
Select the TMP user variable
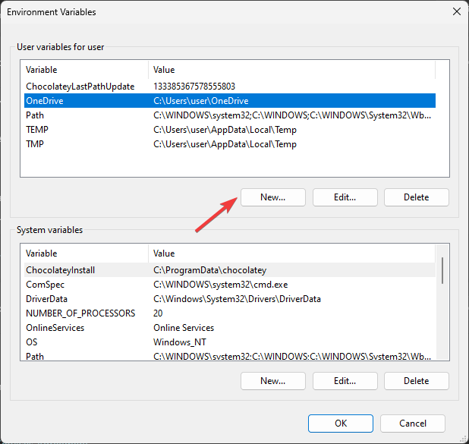pos(35,144)
